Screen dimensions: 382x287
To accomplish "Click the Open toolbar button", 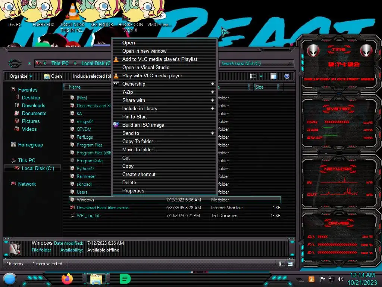I will [x=53, y=76].
